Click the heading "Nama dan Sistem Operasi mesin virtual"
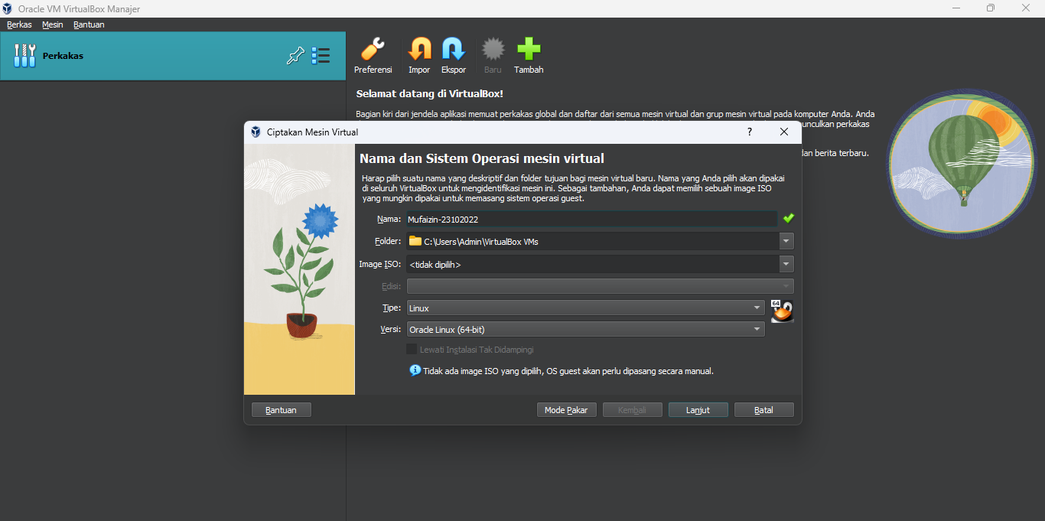 point(482,158)
